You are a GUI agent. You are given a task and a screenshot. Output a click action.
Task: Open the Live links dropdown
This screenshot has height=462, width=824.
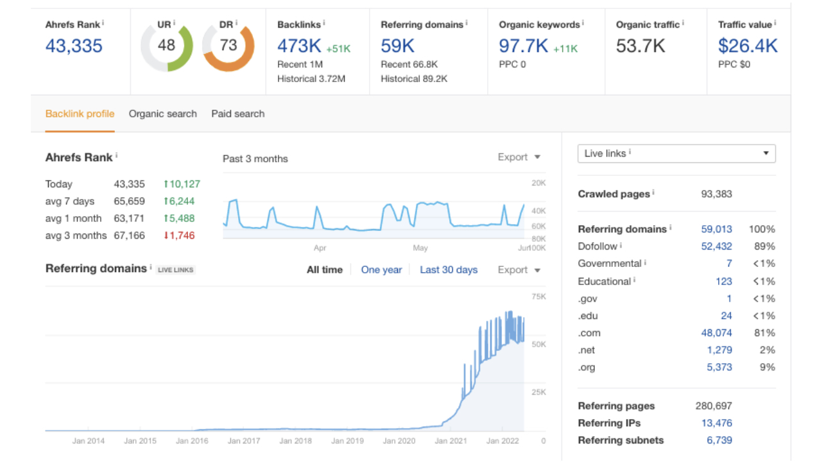click(x=676, y=153)
